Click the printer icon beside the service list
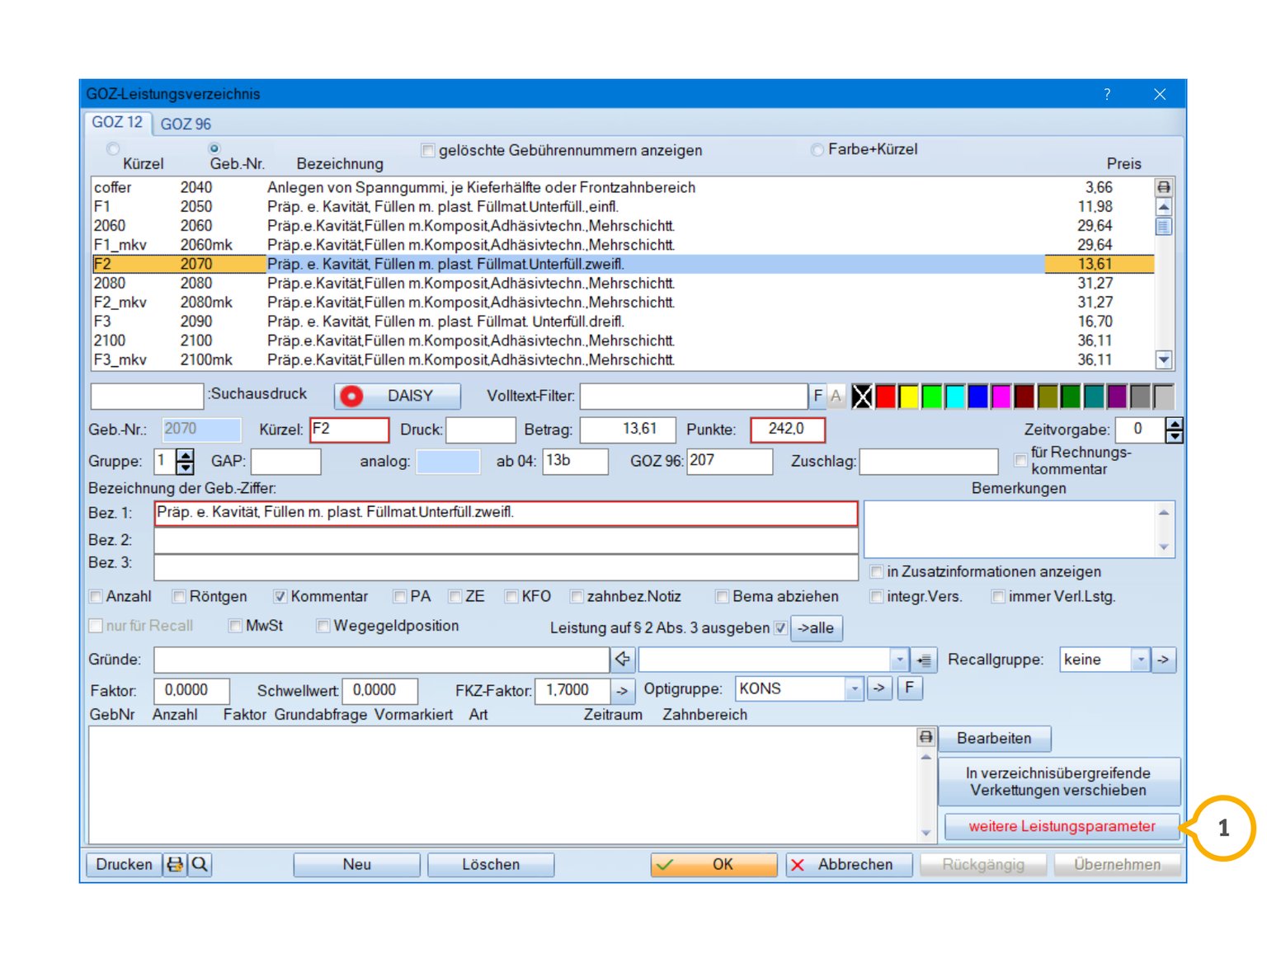The width and height of the screenshot is (1267, 963). pyautogui.click(x=1163, y=187)
